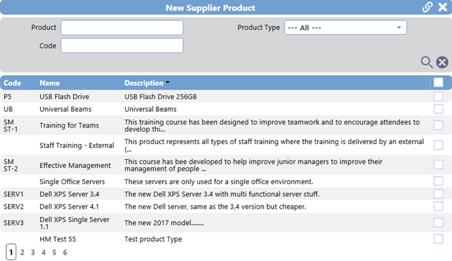The image size is (452, 261).
Task: Click into the Code input field
Action: (122, 46)
